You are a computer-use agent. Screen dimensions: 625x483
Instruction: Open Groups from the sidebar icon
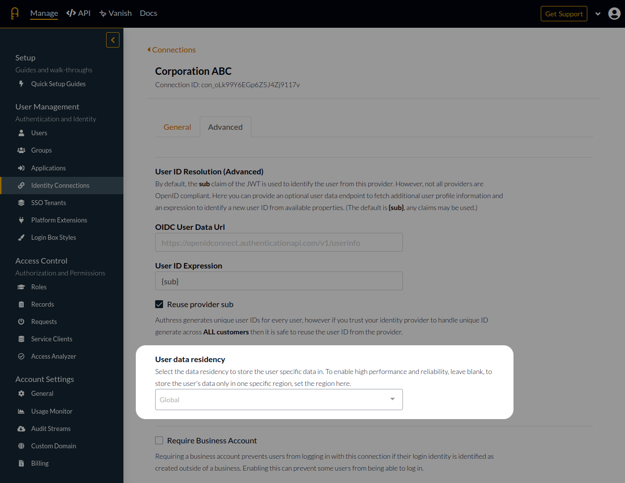tap(21, 150)
